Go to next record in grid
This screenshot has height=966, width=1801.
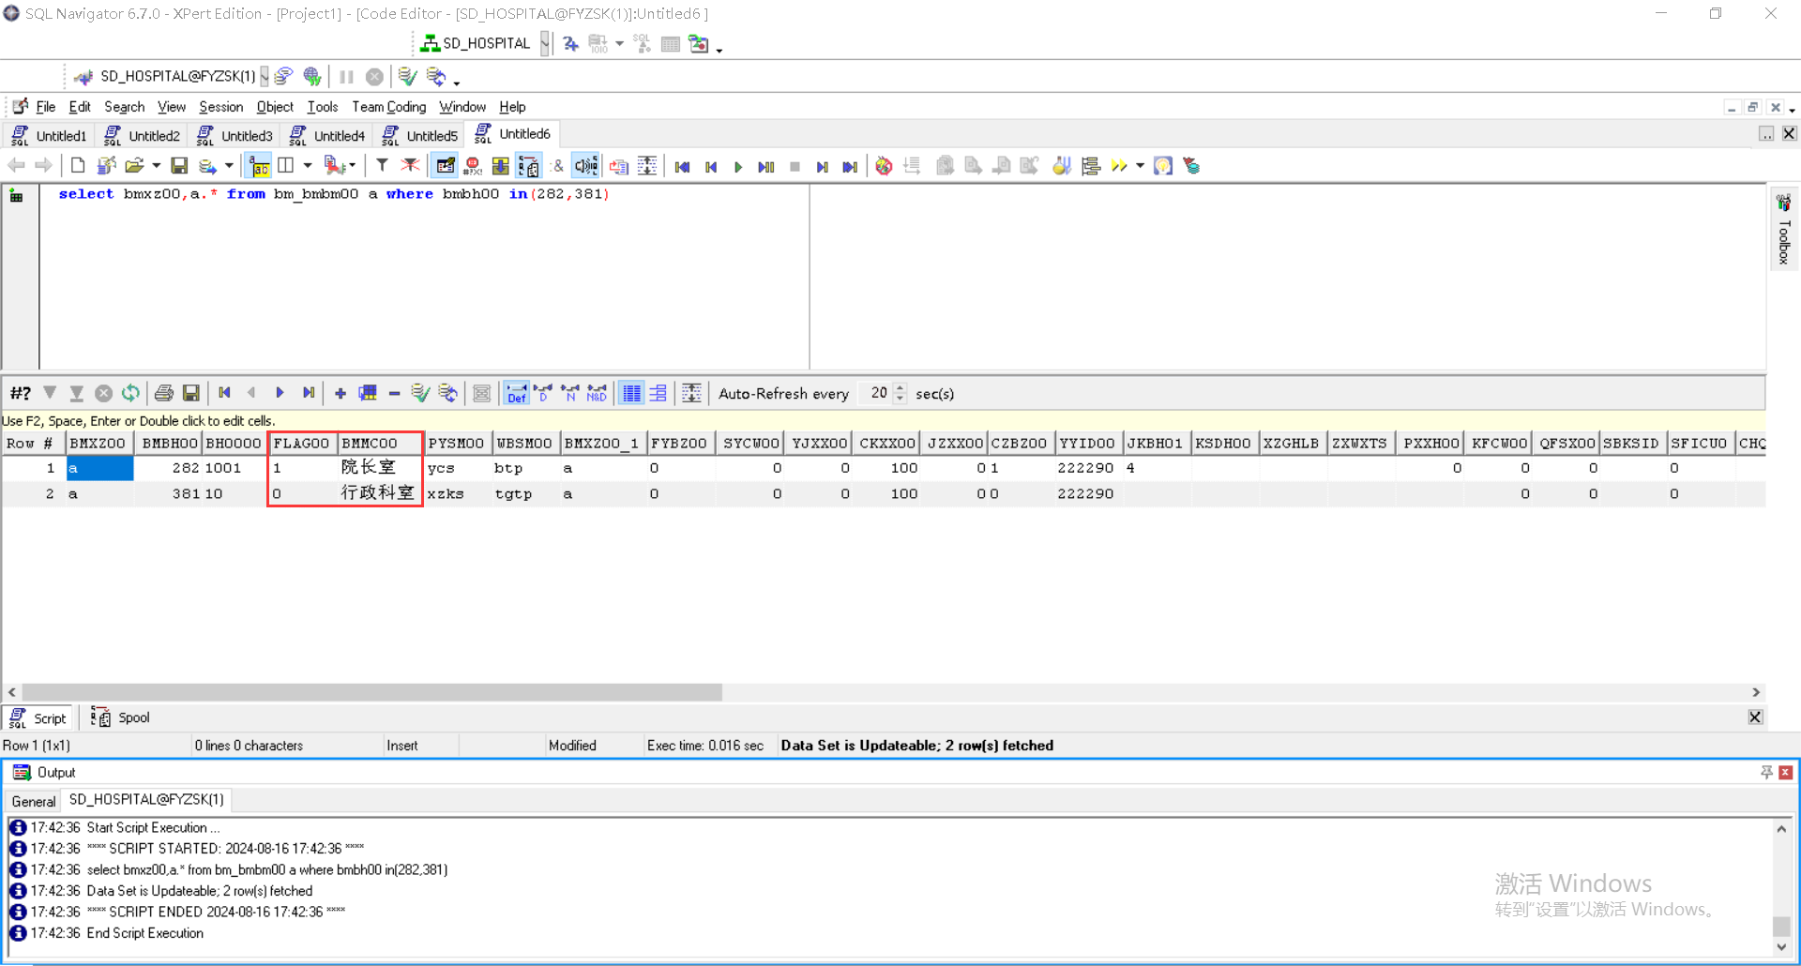click(x=280, y=393)
